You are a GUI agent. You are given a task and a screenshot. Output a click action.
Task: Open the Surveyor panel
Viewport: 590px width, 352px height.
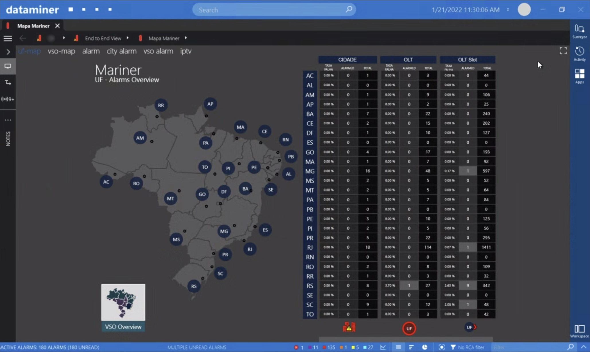(579, 31)
